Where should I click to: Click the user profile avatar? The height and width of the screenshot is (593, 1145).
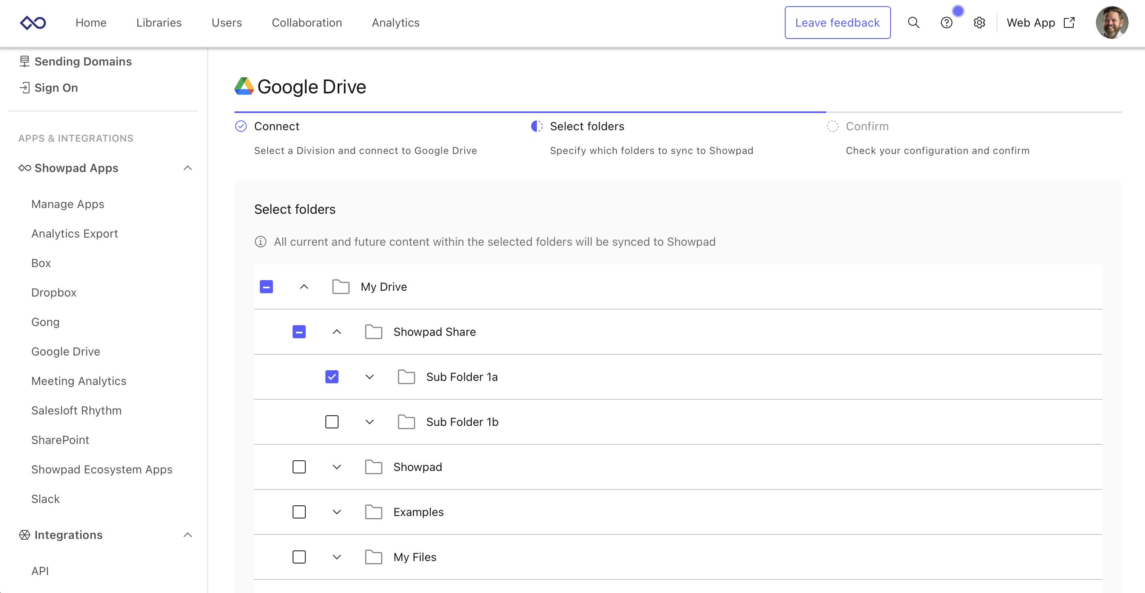click(x=1112, y=23)
